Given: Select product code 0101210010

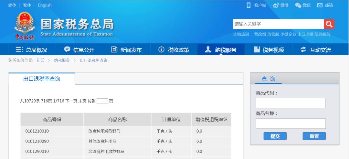Looking at the screenshot, I should pyautogui.click(x=37, y=131).
